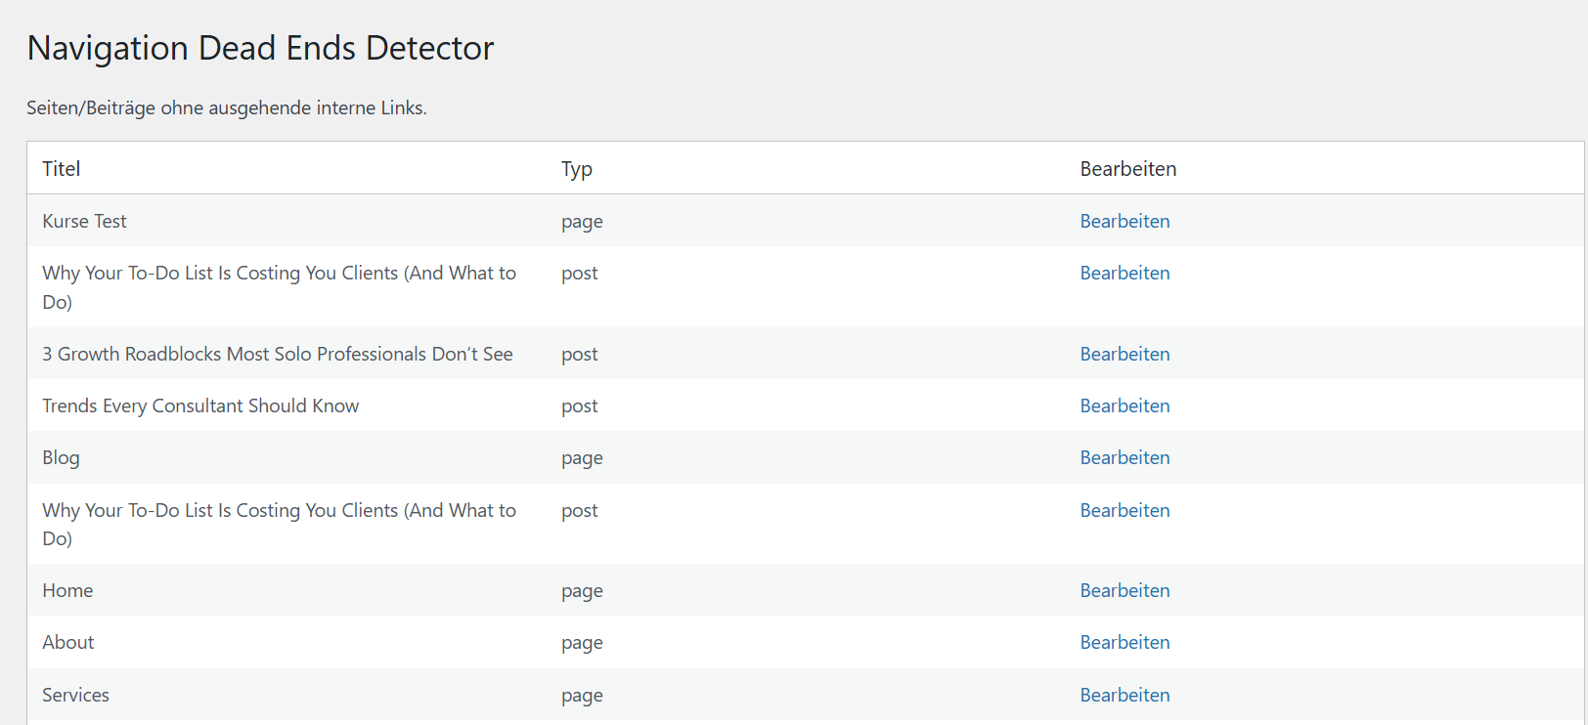Click Bearbeiten link for Kurse Test
Image resolution: width=1588 pixels, height=725 pixels.
pyautogui.click(x=1125, y=221)
